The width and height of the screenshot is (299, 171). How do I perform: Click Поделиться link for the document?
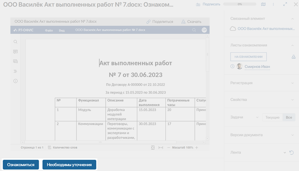pos(160,22)
